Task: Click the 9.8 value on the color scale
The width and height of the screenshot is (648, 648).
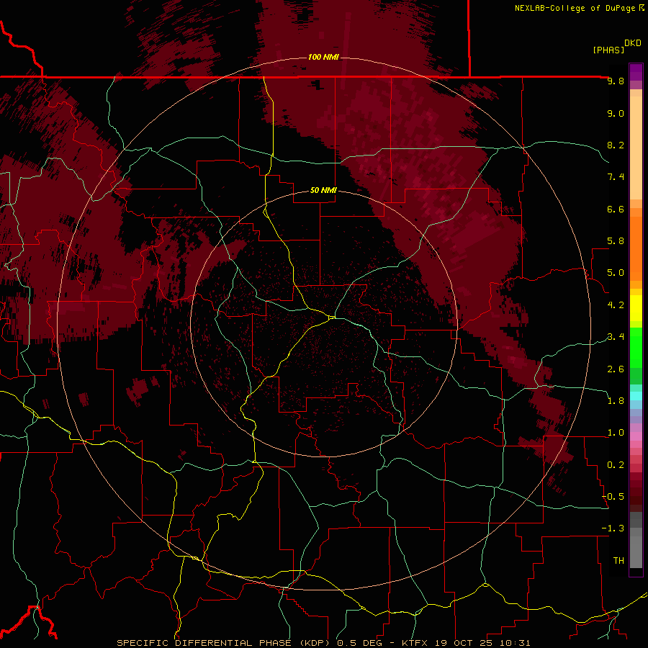Action: (x=616, y=81)
